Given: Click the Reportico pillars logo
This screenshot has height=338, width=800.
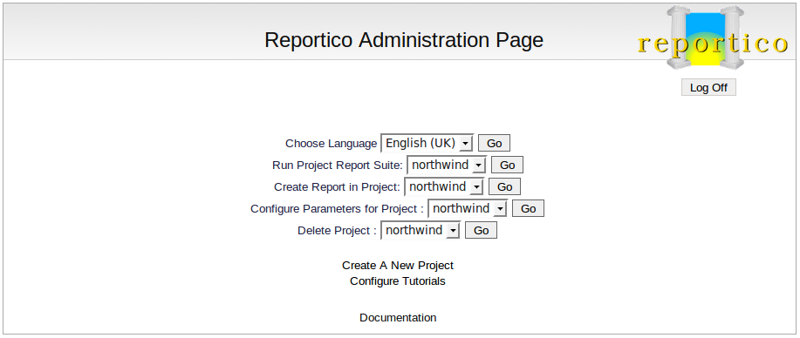Looking at the screenshot, I should (x=713, y=38).
